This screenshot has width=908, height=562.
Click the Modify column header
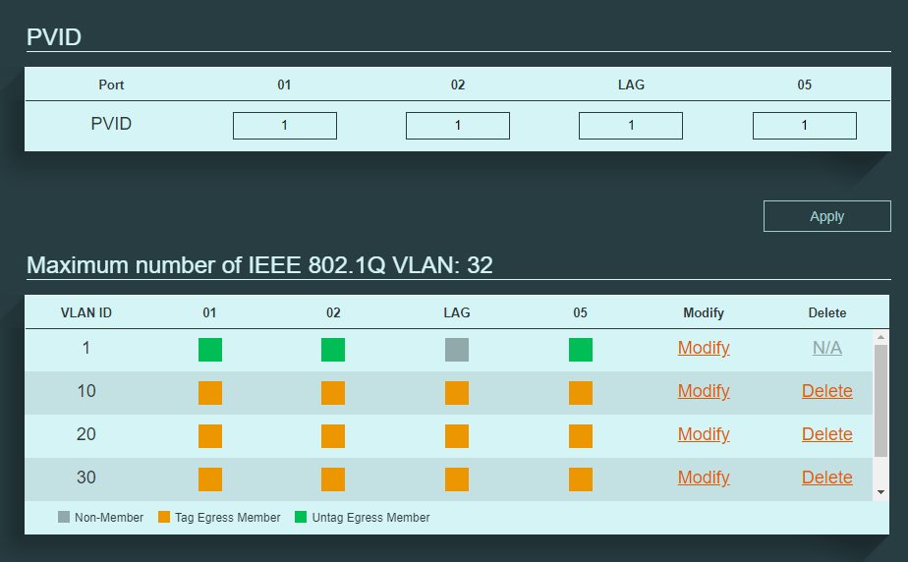tap(704, 313)
